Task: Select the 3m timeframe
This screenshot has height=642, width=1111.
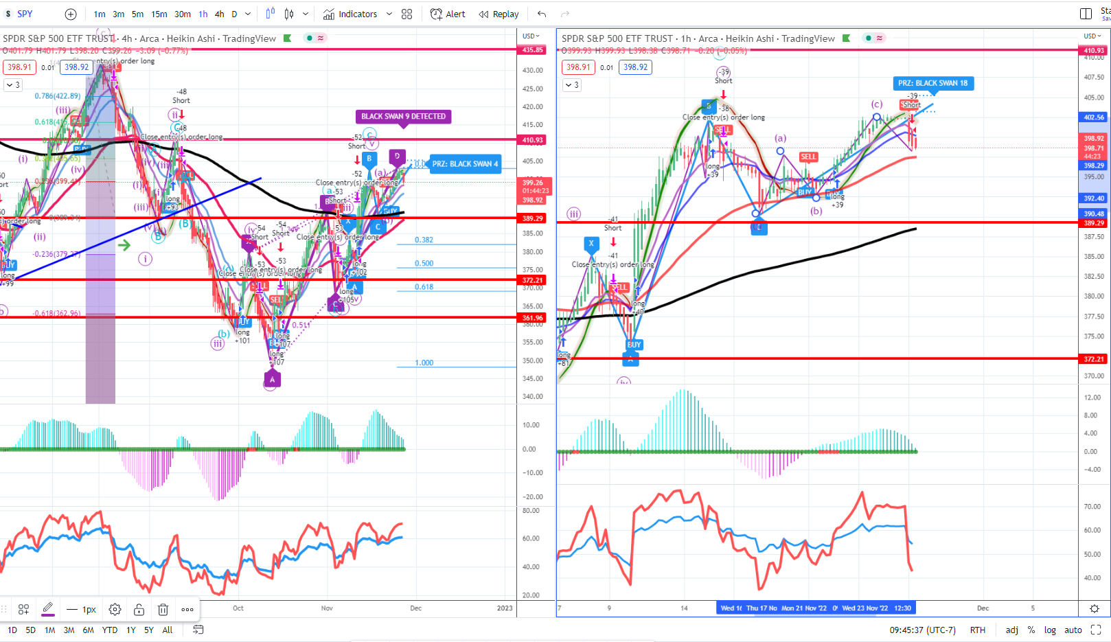Action: 119,14
